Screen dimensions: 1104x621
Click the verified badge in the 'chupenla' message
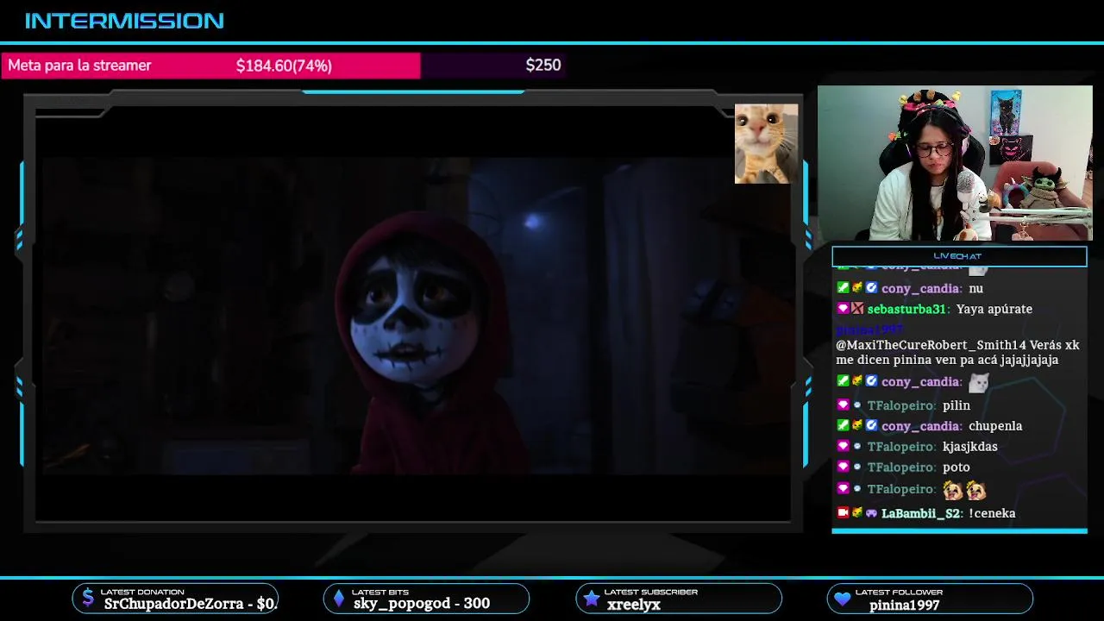(871, 425)
